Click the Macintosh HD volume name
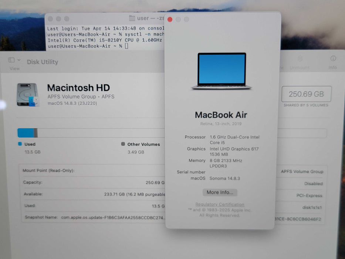The height and width of the screenshot is (259, 345). [x=78, y=88]
